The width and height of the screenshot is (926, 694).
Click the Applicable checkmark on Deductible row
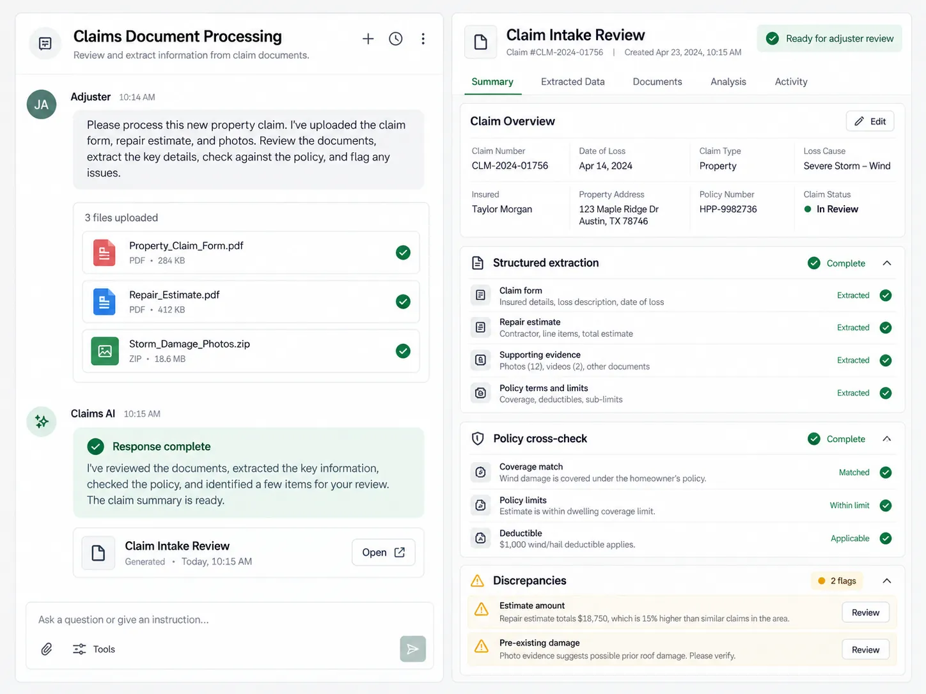coord(886,538)
